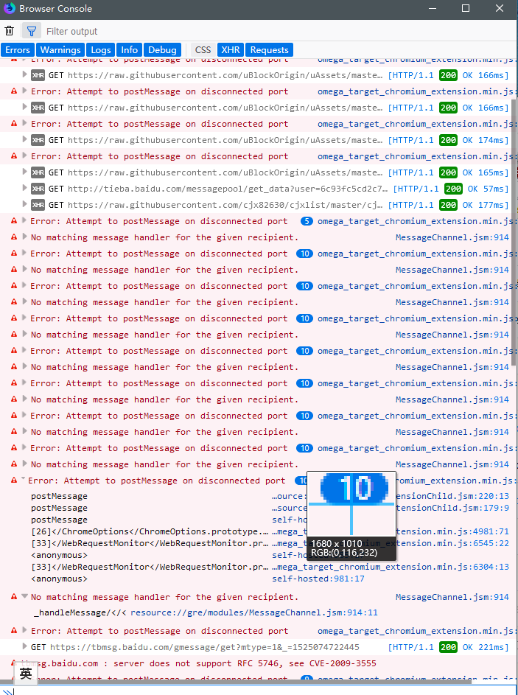518x695 pixels.
Task: Open the min.js:6304:13 stack frame link
Action: click(391, 567)
